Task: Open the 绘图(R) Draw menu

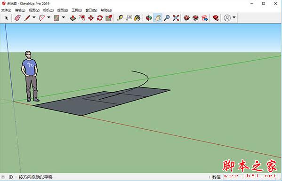Action: point(63,10)
